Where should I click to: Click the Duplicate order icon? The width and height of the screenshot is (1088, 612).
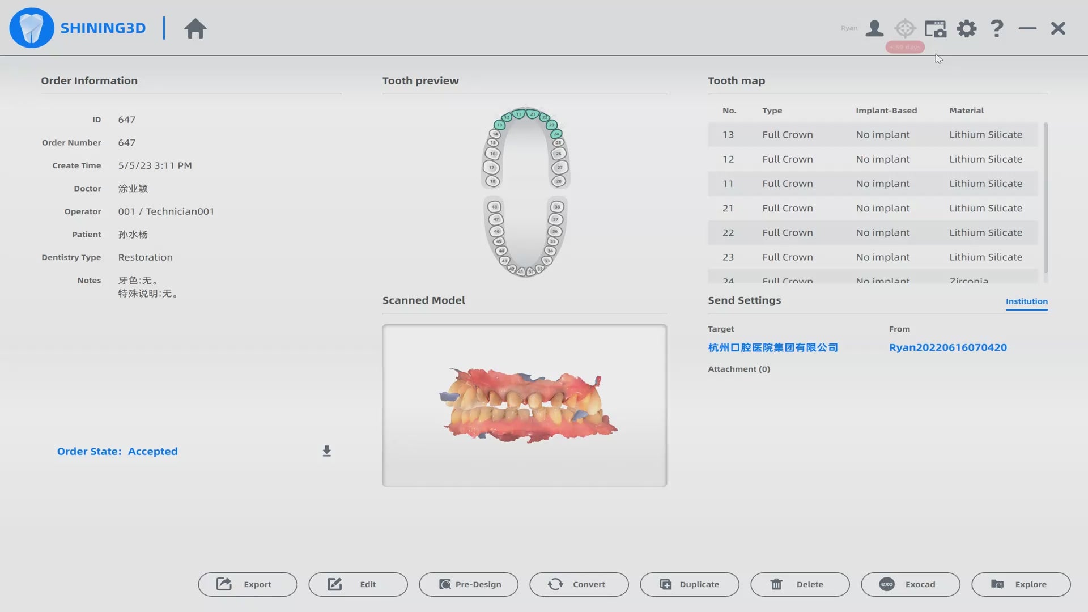689,584
